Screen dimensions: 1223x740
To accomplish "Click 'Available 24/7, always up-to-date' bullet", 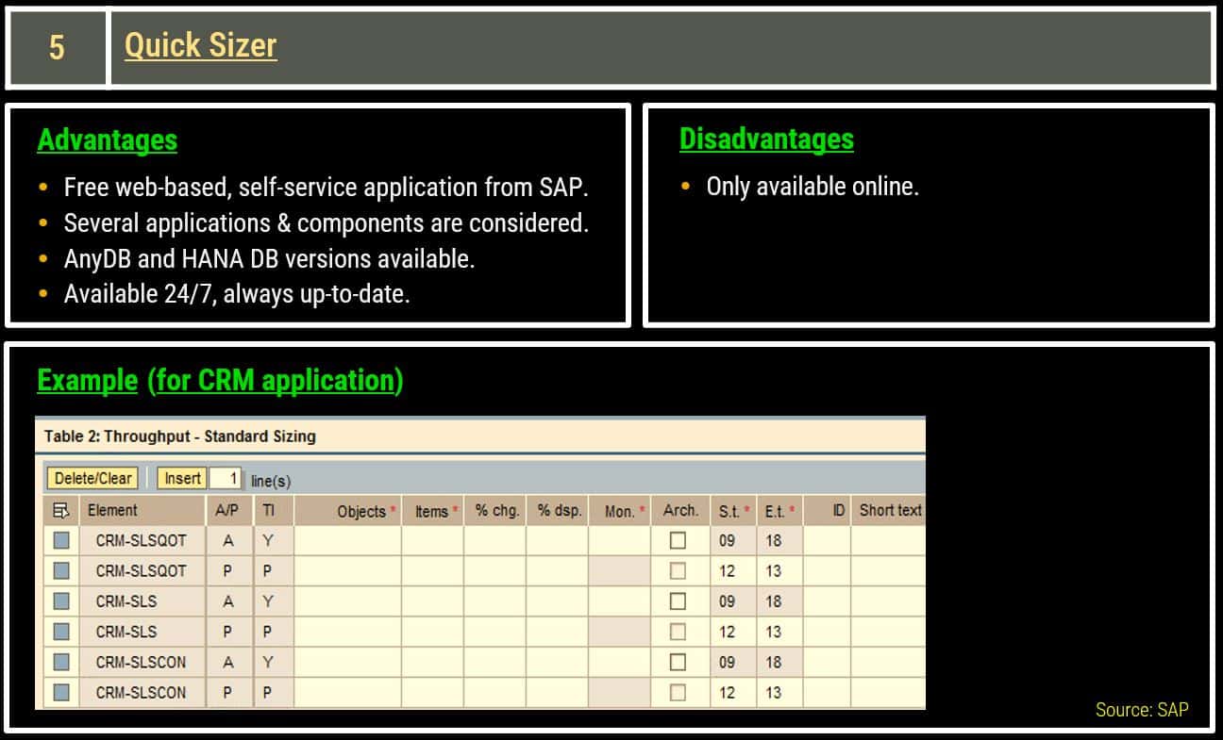I will pos(237,294).
